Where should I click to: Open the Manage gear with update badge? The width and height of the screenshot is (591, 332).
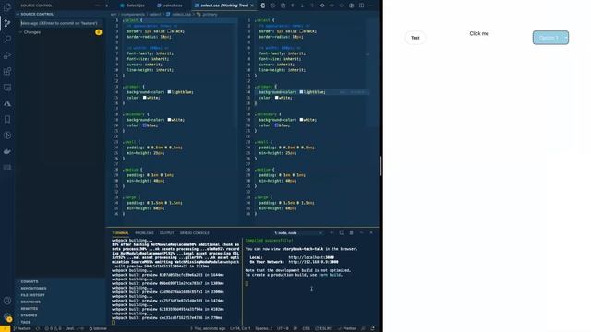[7, 317]
